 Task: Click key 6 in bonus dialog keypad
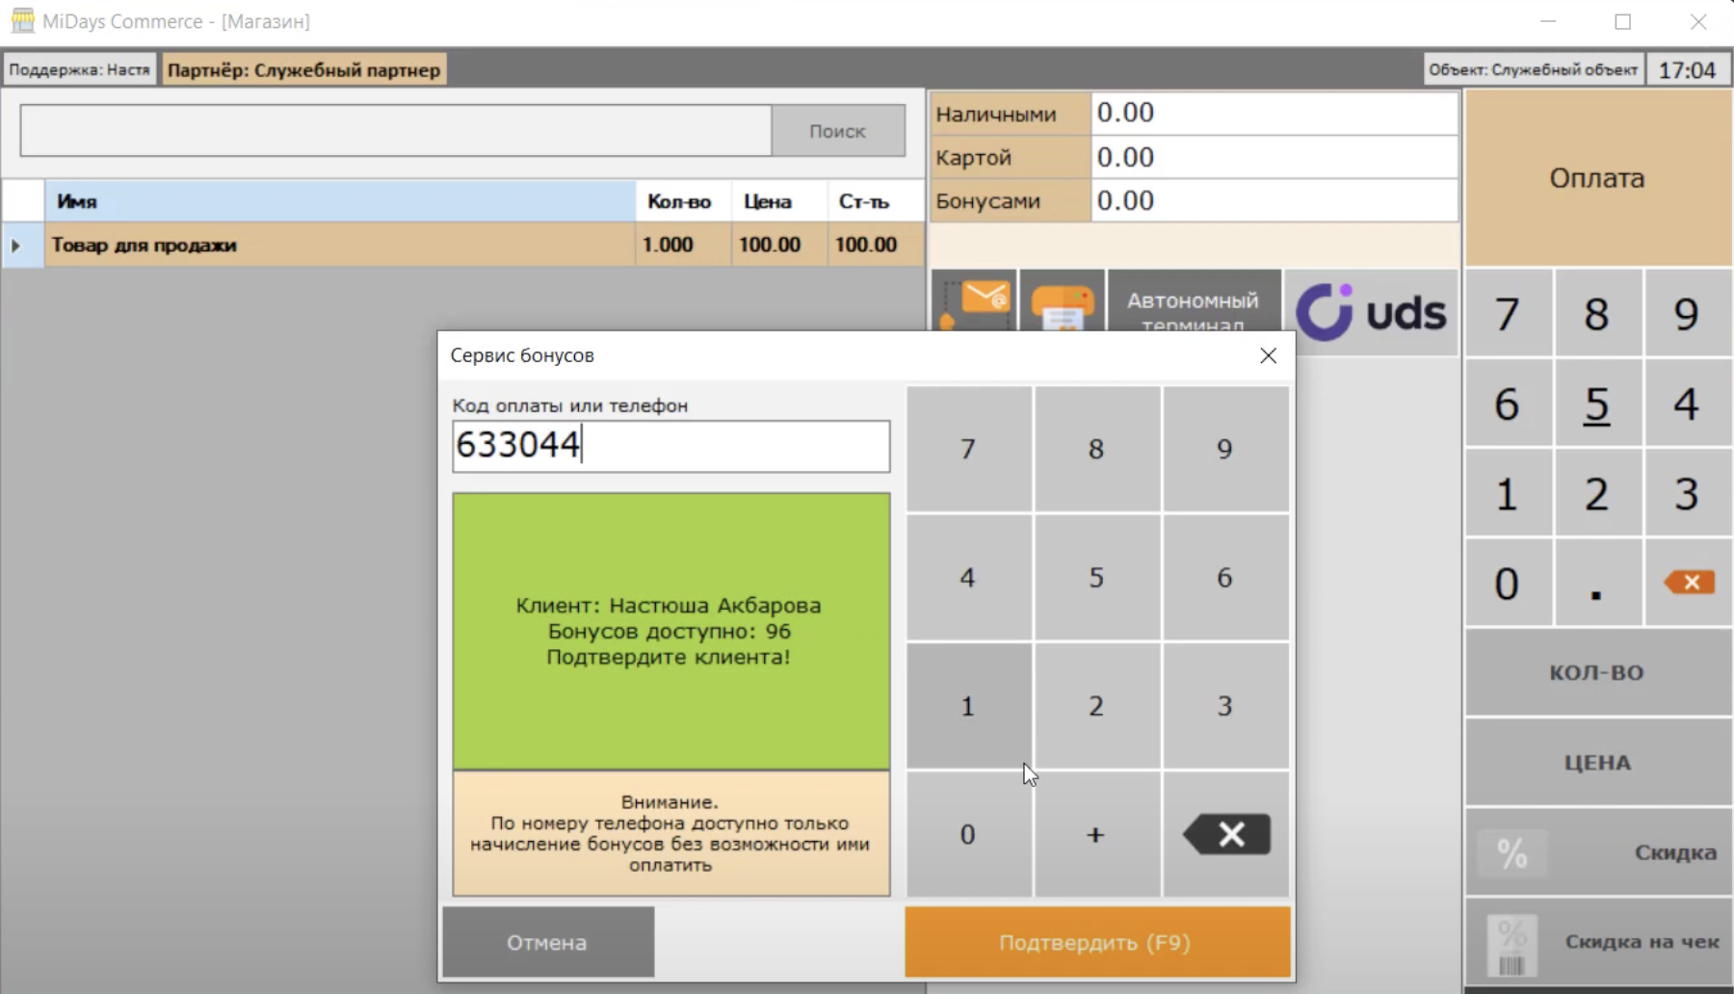(1224, 578)
